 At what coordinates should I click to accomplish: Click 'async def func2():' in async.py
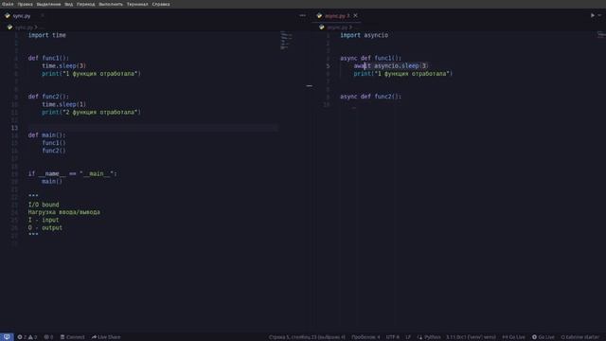pos(370,97)
